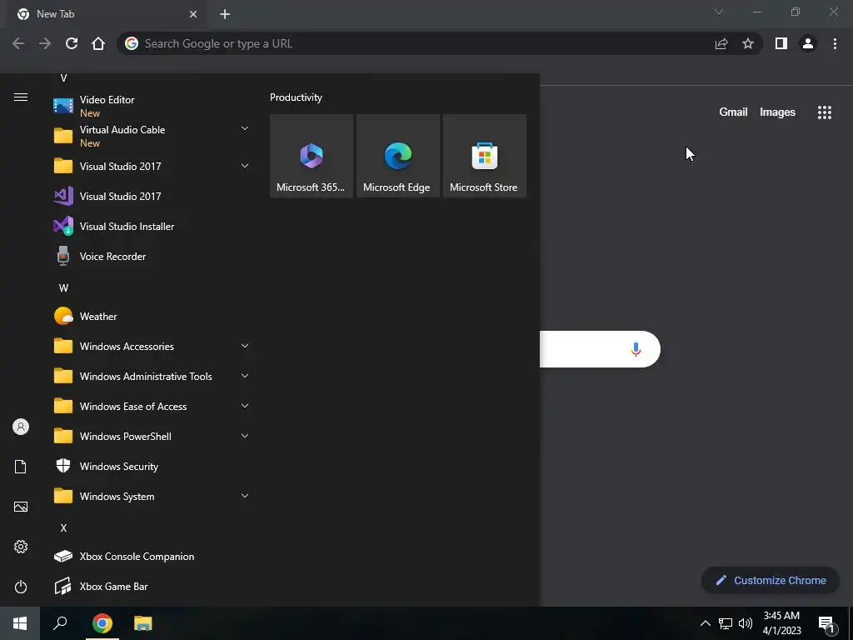Click the Productivity group heading

pos(296,97)
